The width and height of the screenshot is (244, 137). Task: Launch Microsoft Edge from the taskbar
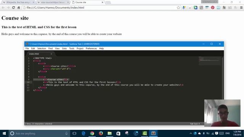point(83,134)
